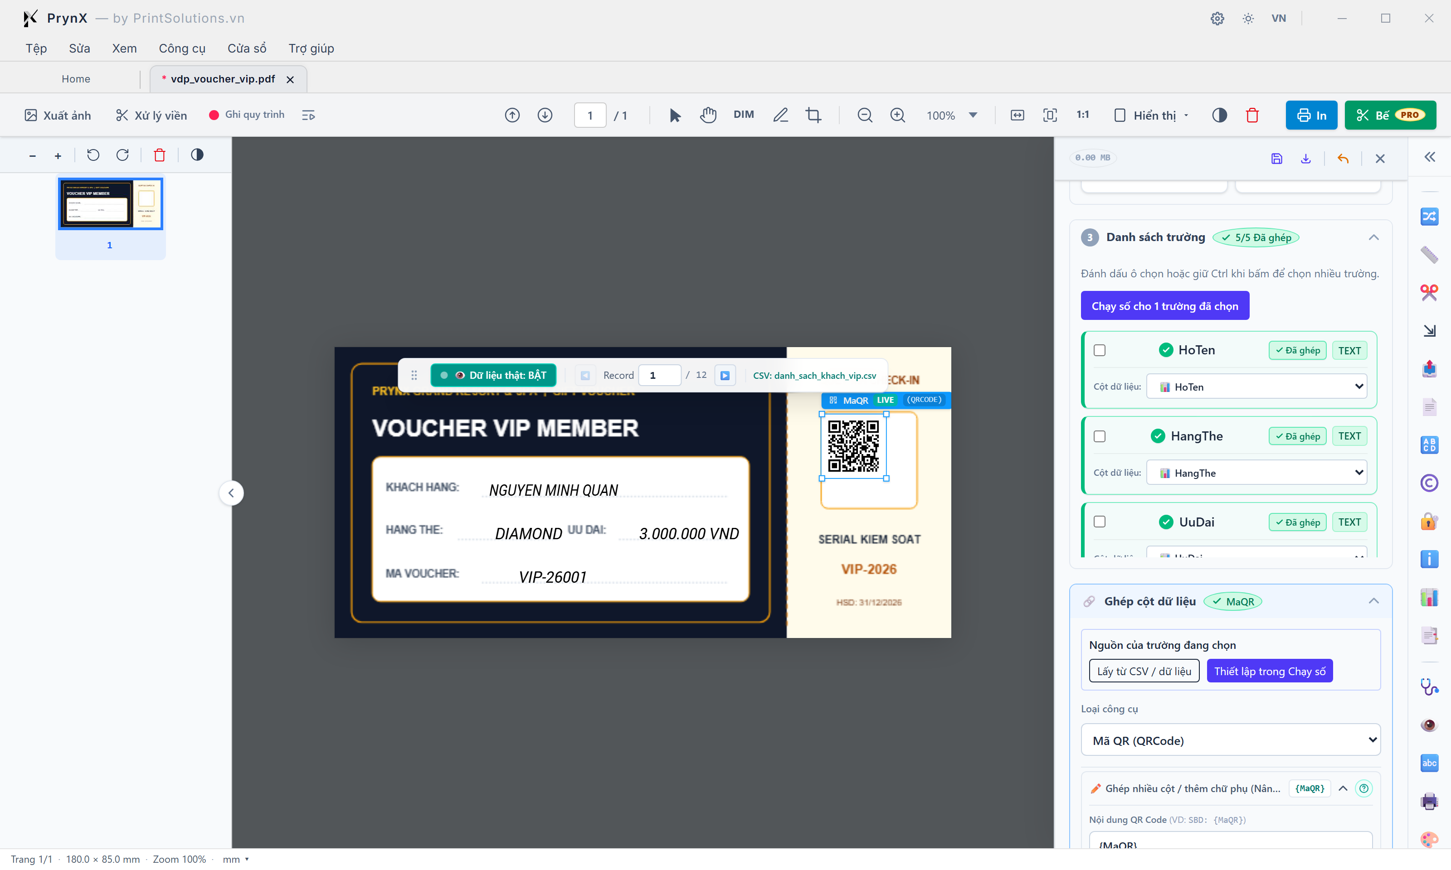This screenshot has width=1451, height=870.
Task: Fit page to width
Action: tap(1017, 115)
